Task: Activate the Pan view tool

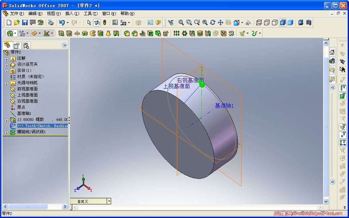Action: [x=221, y=22]
